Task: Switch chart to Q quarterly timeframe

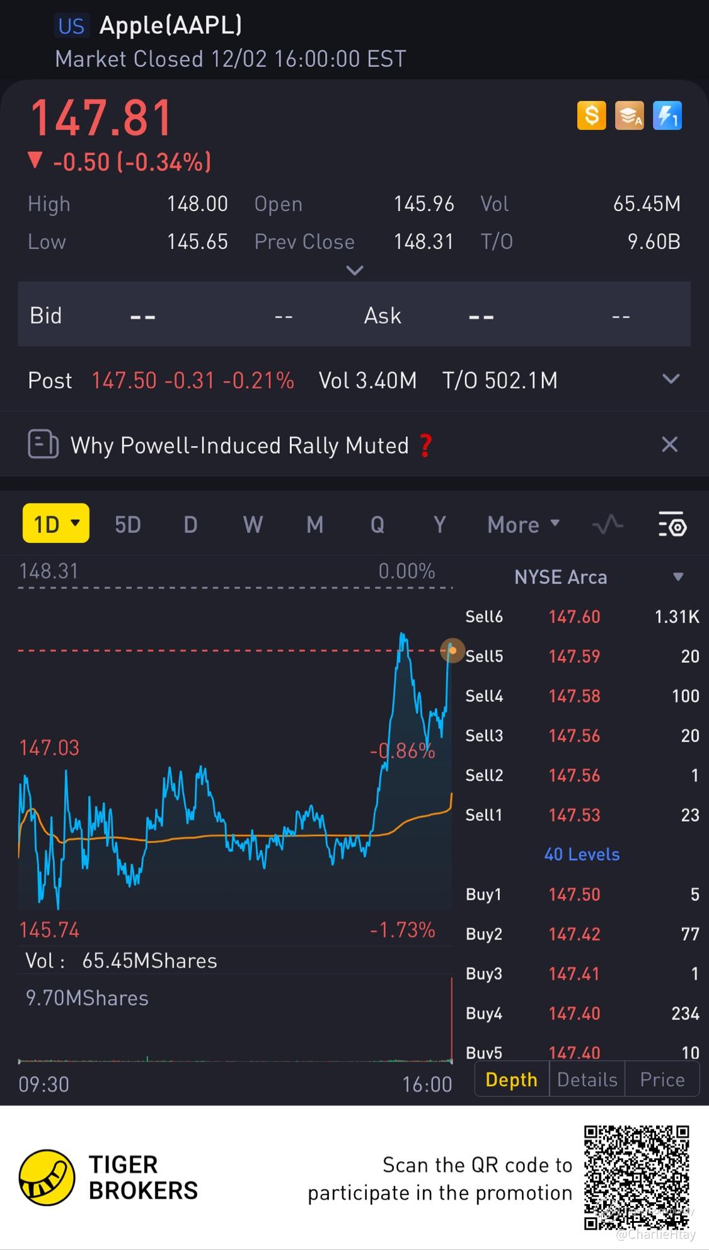Action: pos(377,524)
